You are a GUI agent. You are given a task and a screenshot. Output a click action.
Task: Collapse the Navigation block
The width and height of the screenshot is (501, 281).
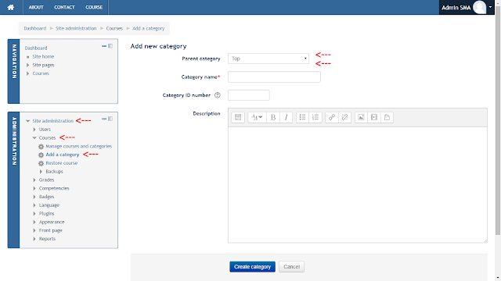tap(104, 46)
